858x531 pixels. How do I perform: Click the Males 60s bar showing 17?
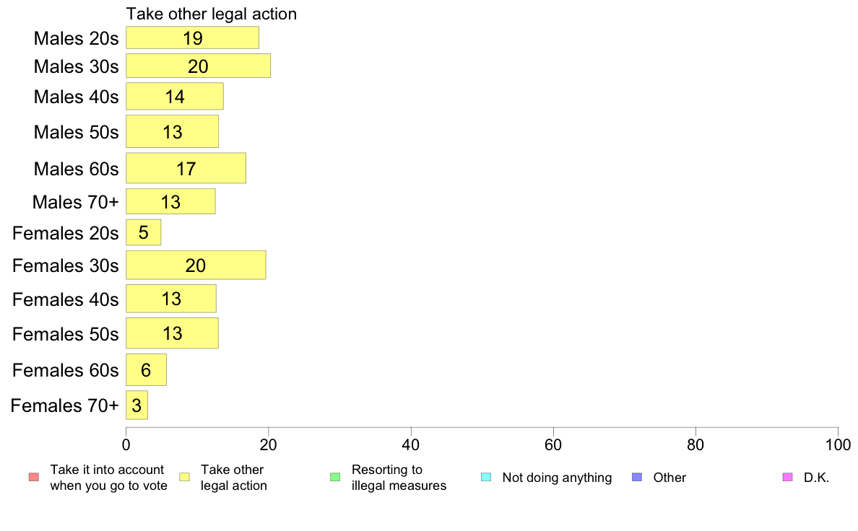(186, 168)
